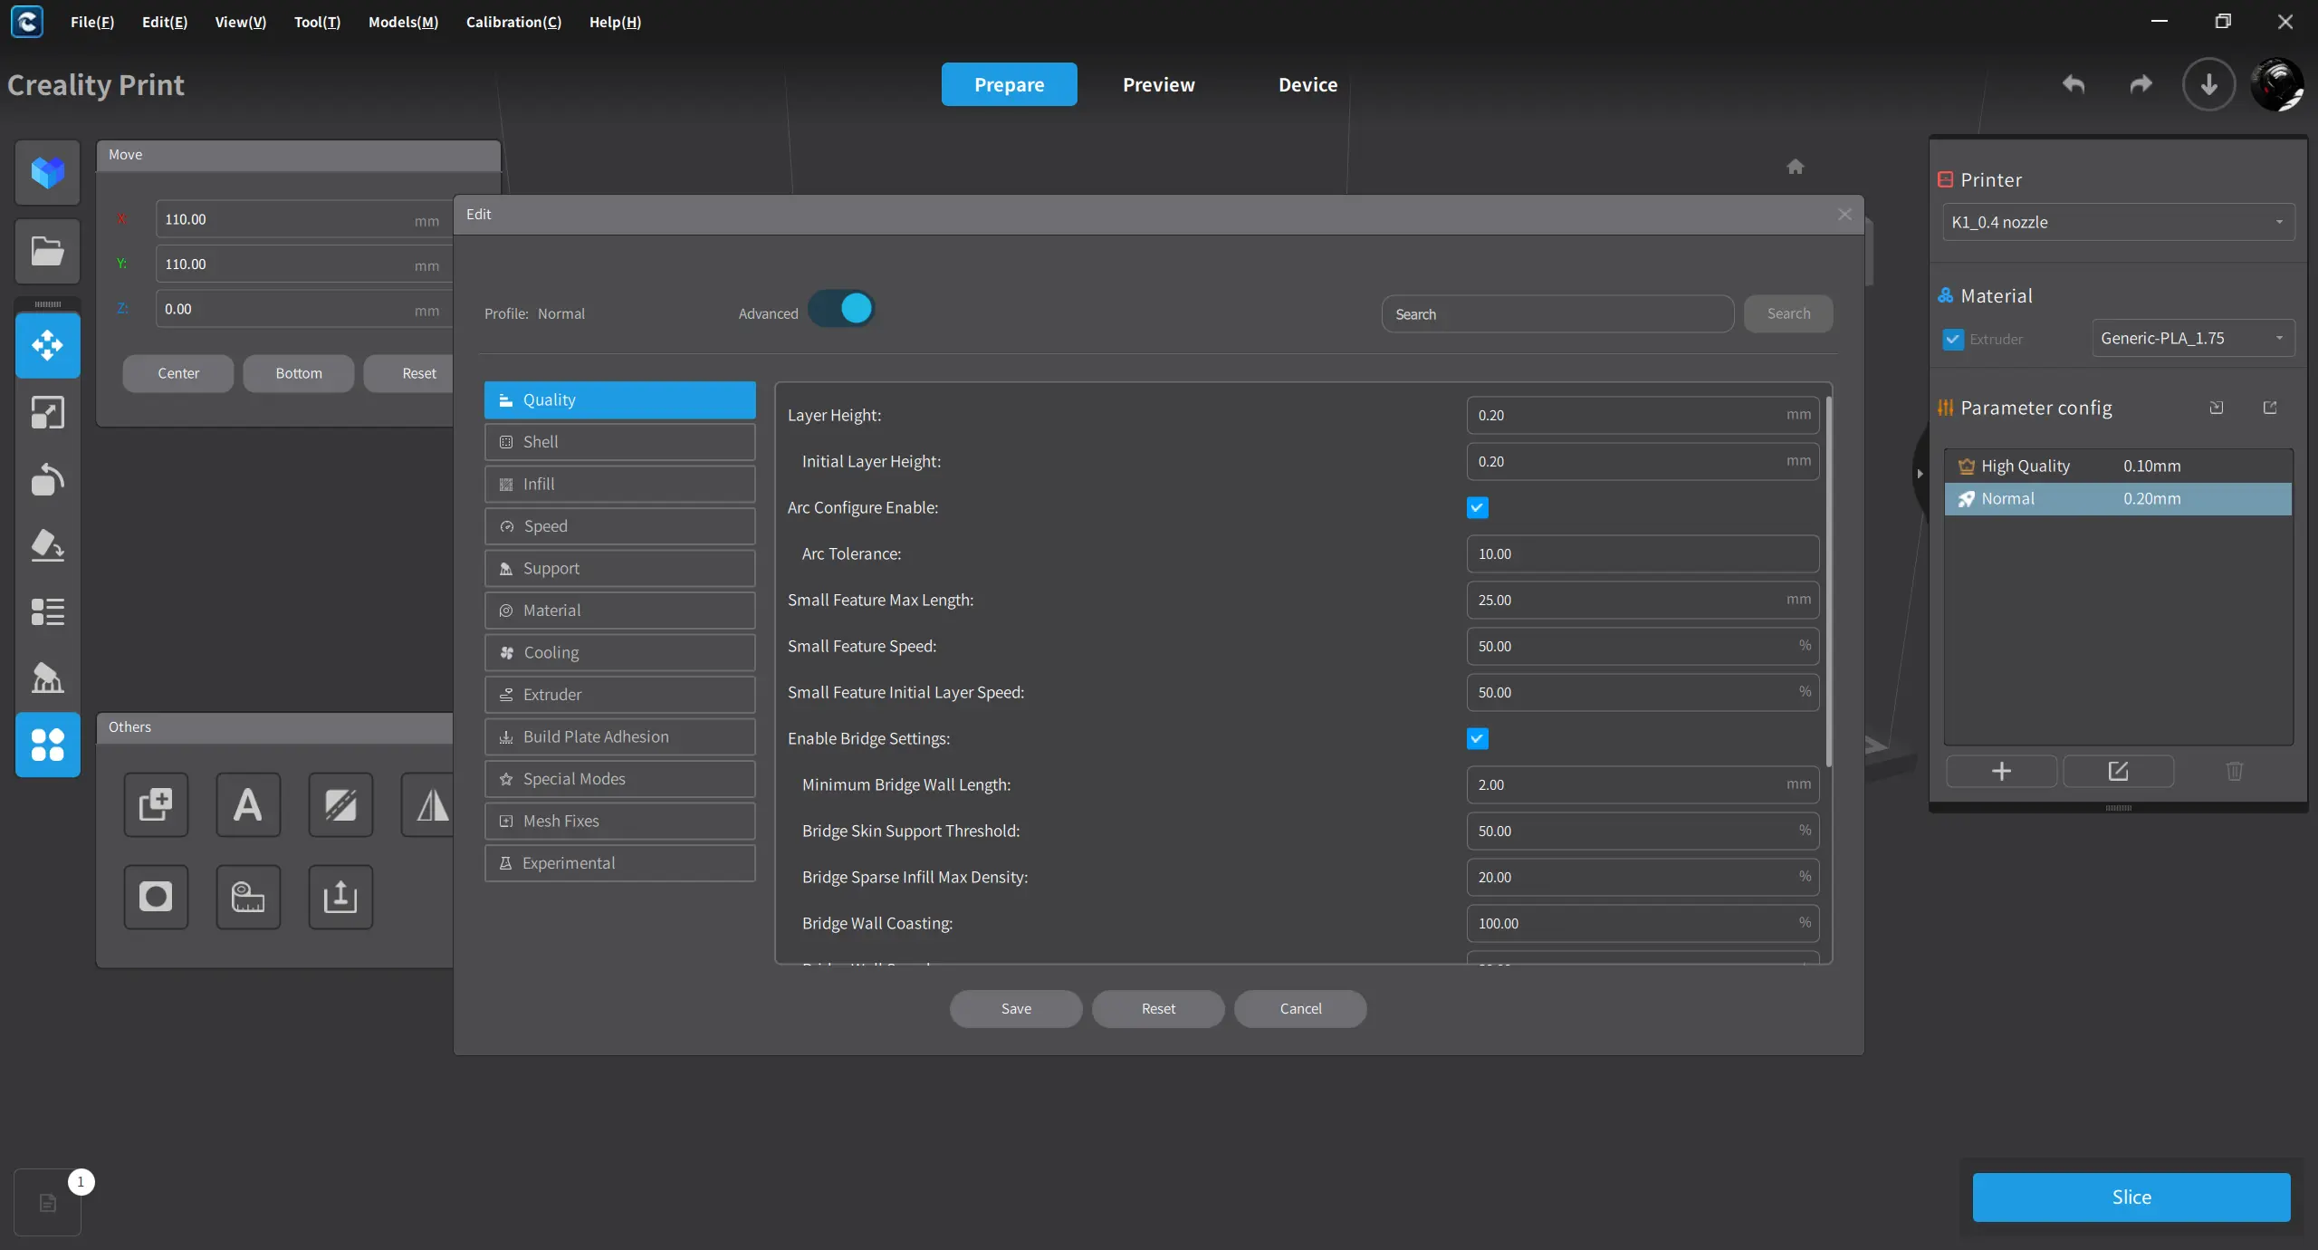Open the View menu
2318x1250 pixels.
pyautogui.click(x=240, y=22)
